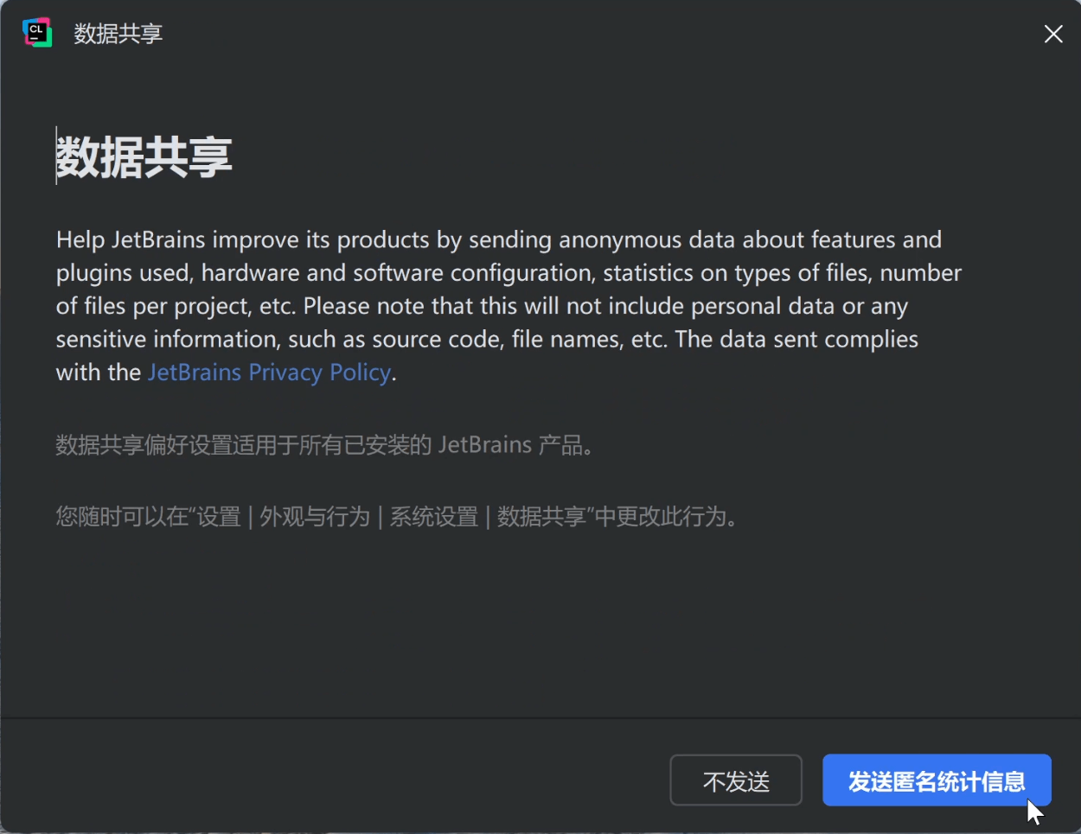Click the 数据共享 title bar caption
The image size is (1081, 834).
click(x=118, y=34)
